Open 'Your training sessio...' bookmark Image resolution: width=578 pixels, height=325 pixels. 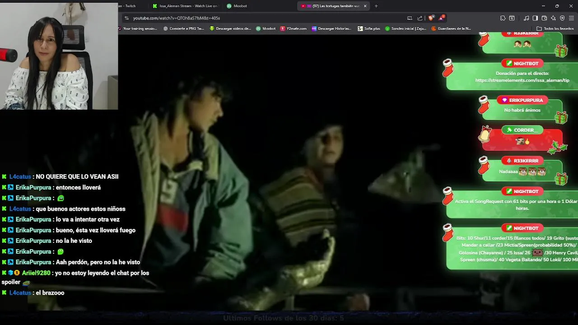click(x=138, y=28)
